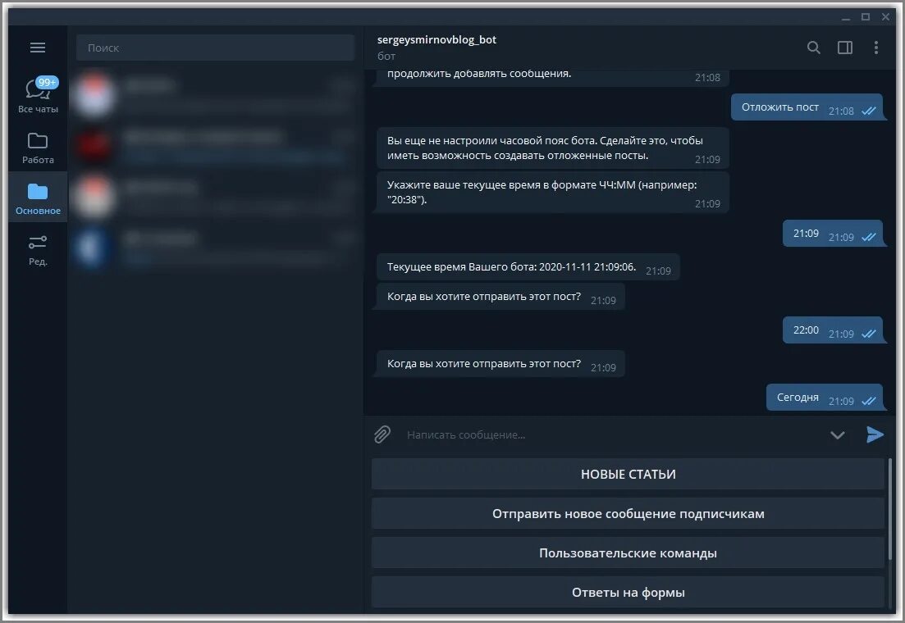Screen dimensions: 905x623
Task: Open All chats folder with 99+ badge
Action: click(38, 95)
